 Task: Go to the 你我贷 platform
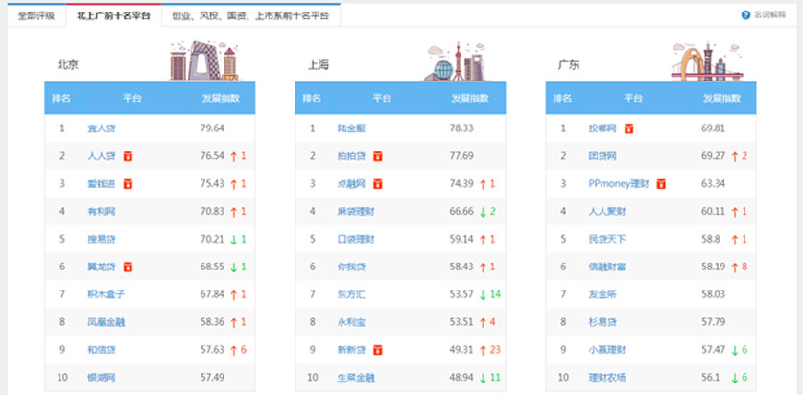352,267
